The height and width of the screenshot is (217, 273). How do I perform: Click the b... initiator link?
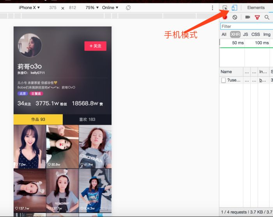coord(262,80)
